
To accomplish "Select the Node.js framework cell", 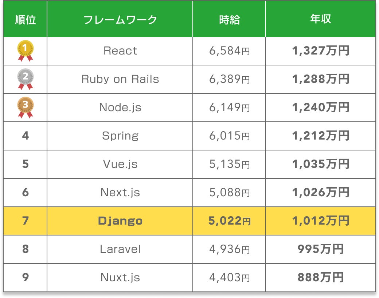I will (x=120, y=108).
